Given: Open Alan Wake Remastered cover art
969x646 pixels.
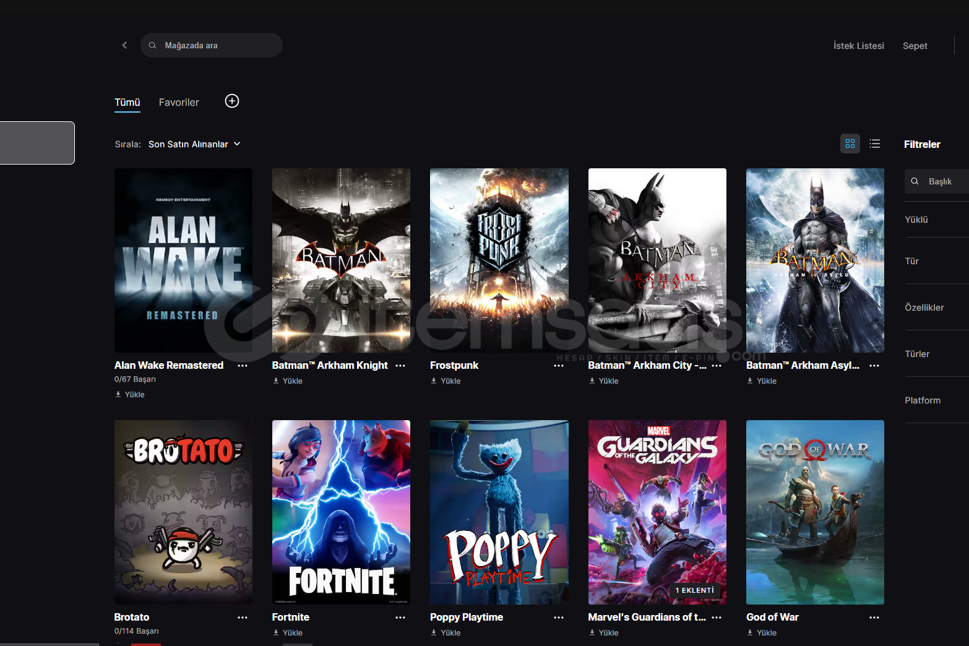Looking at the screenshot, I should [183, 261].
